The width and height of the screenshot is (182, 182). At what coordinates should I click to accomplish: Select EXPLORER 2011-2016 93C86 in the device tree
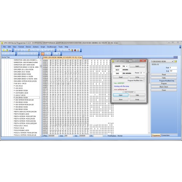click(x=24, y=70)
